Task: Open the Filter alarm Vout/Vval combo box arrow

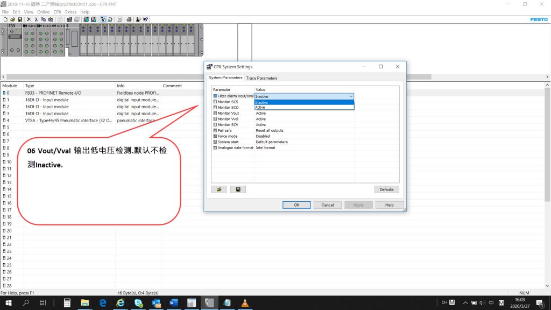Action: 351,96
